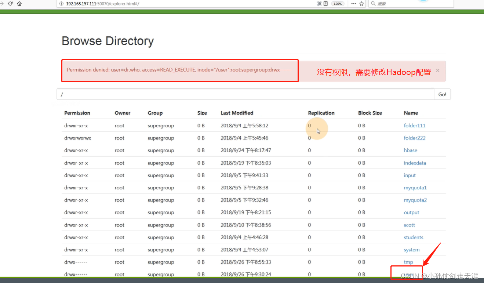
Task: Reset the 120% zoom level badge
Action: (x=337, y=4)
